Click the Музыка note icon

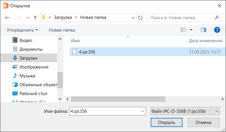tap(15, 76)
